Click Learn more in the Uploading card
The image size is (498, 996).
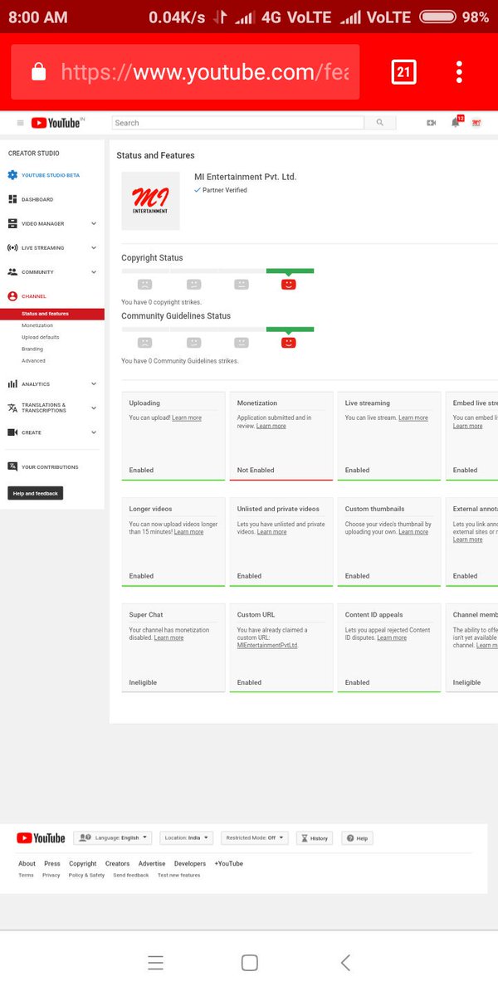187,417
